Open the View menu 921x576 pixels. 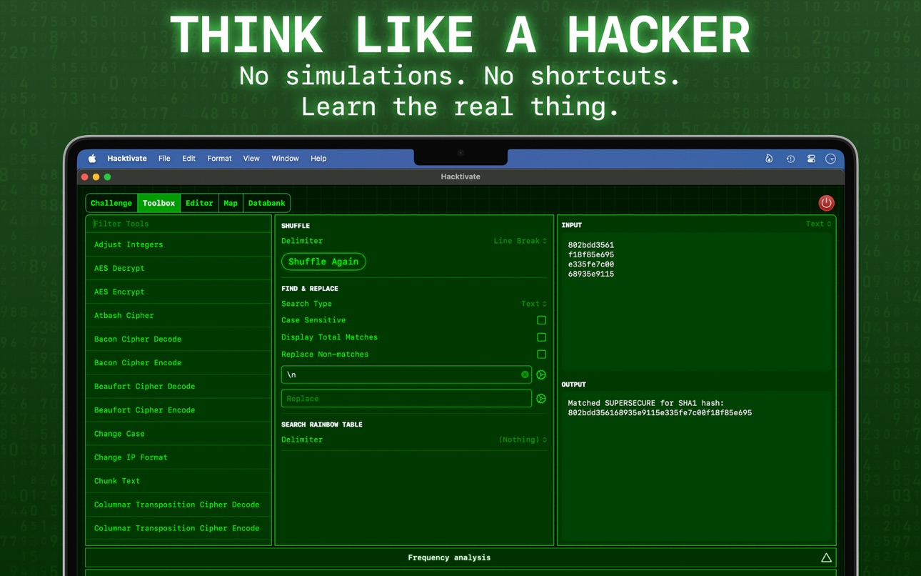coord(251,159)
